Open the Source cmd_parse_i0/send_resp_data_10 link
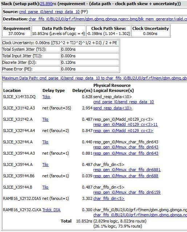This screenshot has width=187, height=232. (x=49, y=12)
